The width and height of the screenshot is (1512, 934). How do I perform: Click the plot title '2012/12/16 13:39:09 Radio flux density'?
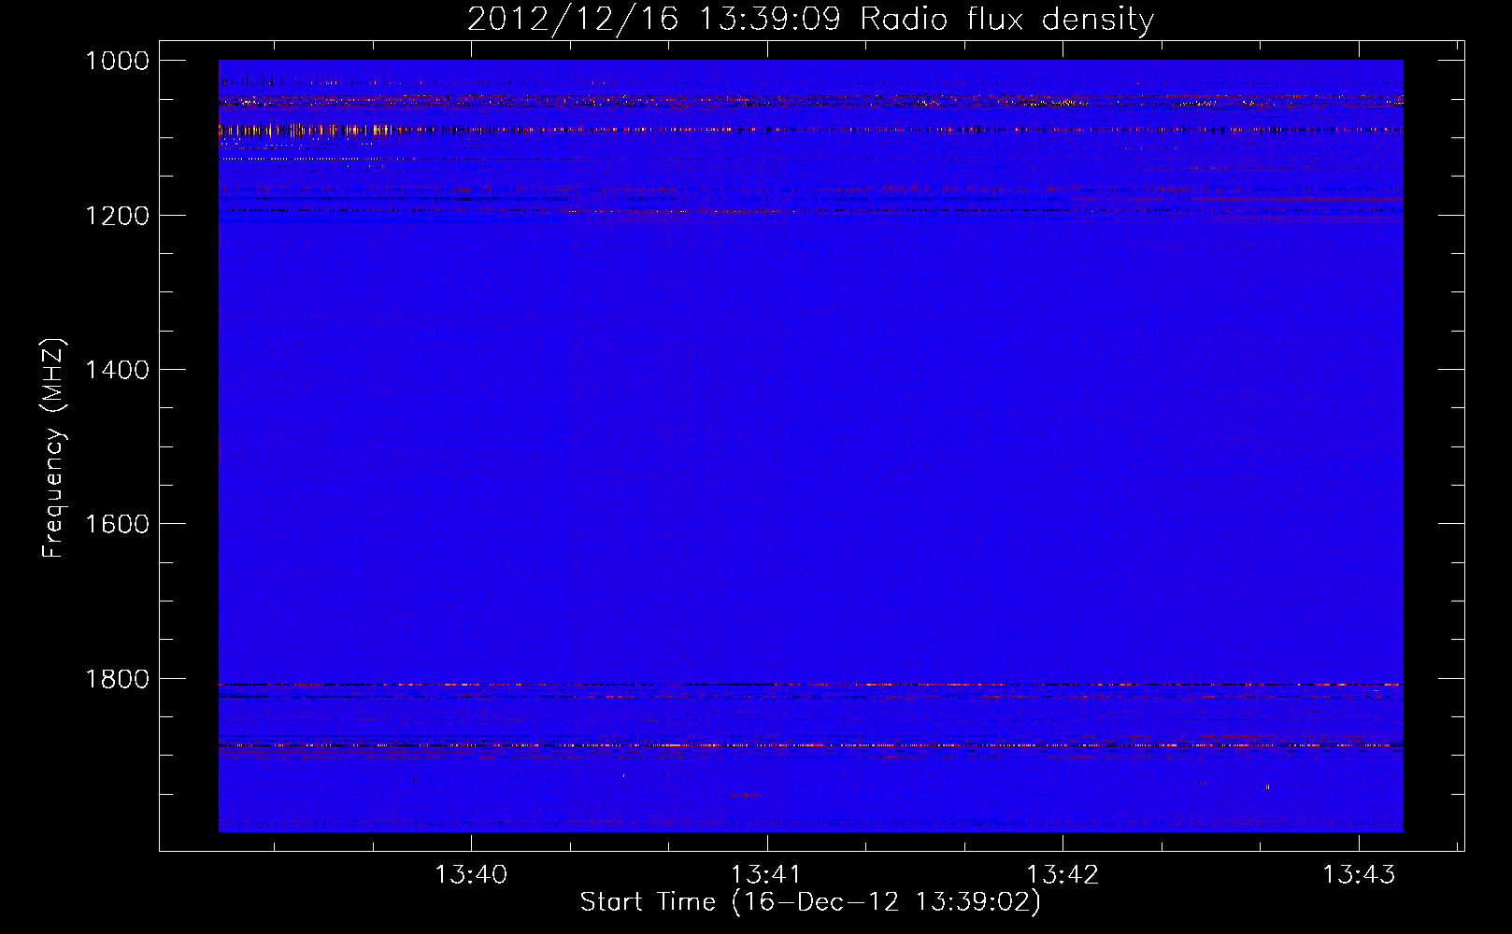810,20
